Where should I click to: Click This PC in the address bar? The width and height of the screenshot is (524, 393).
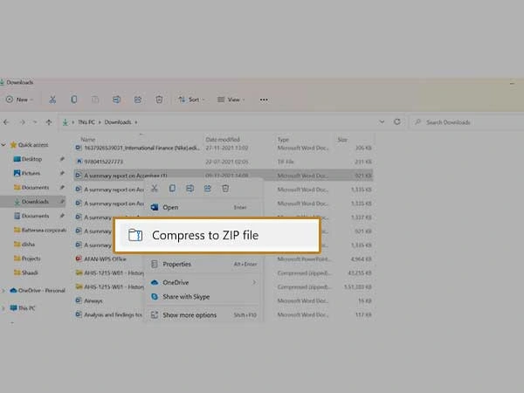pyautogui.click(x=86, y=122)
